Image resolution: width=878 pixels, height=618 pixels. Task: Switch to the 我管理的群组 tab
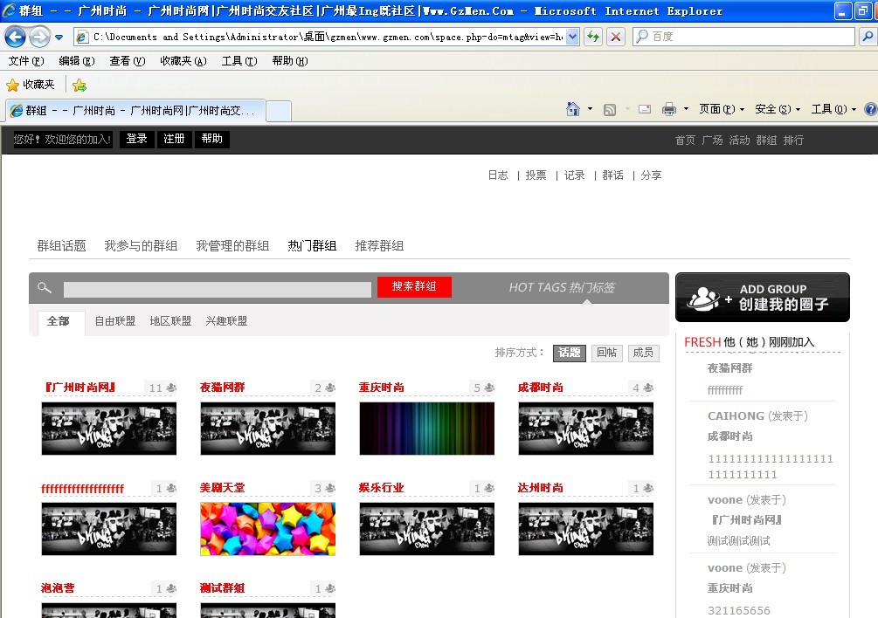pos(232,246)
